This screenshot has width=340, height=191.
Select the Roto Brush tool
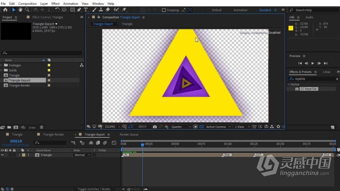coord(116,10)
